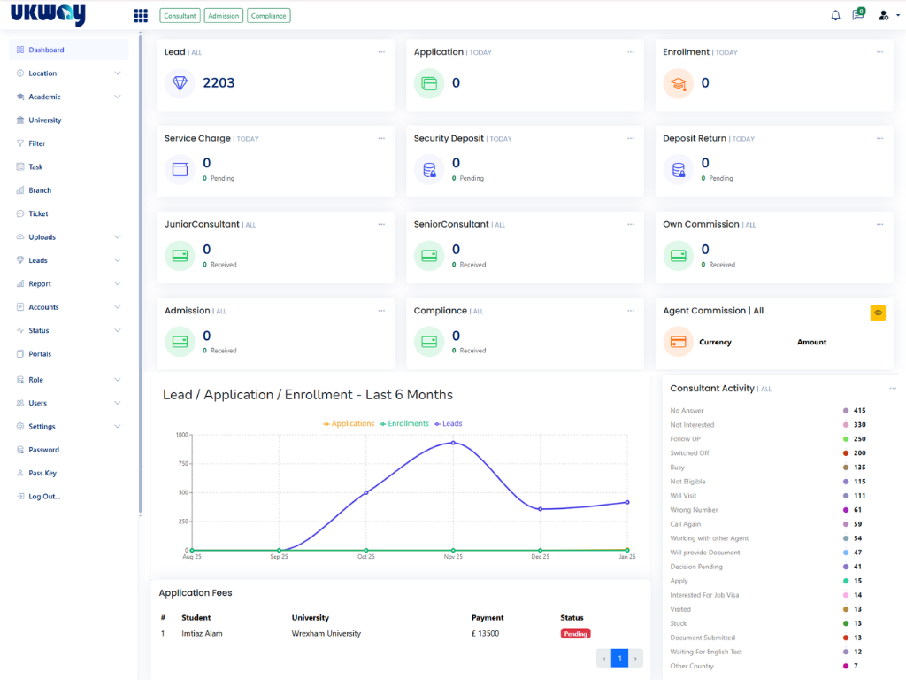This screenshot has height=680, width=906.
Task: Go to page 1 in pagination
Action: point(620,658)
